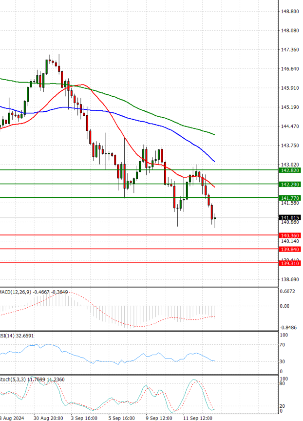Click the 148.800 price scale value

click(290, 11)
